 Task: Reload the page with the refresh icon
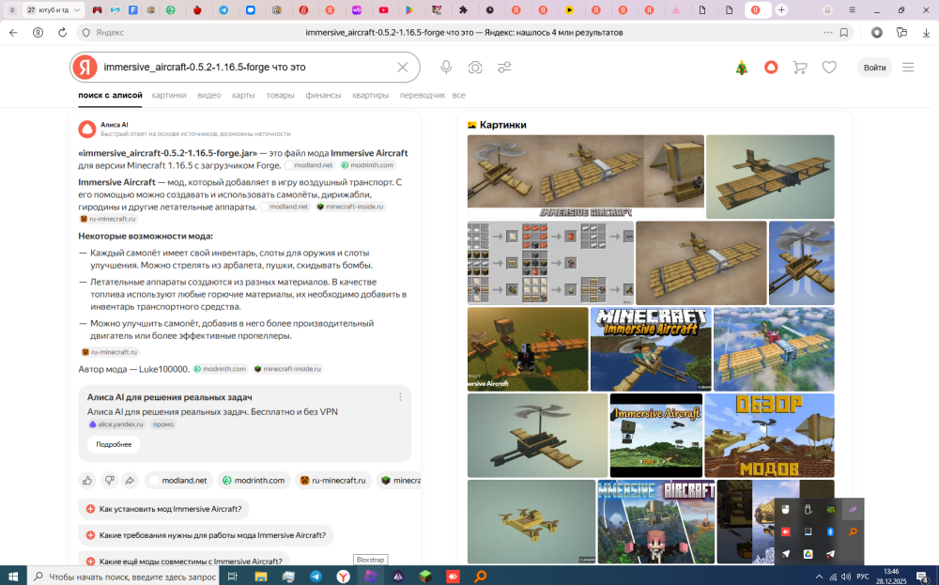(62, 32)
